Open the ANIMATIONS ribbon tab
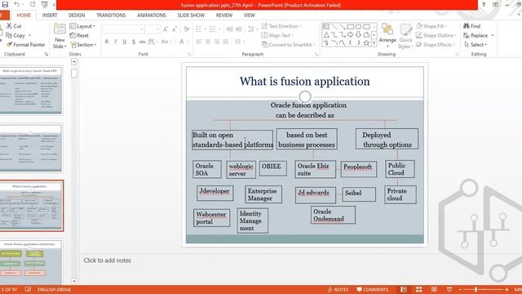Viewport: 522px width, 294px height. 152,15
